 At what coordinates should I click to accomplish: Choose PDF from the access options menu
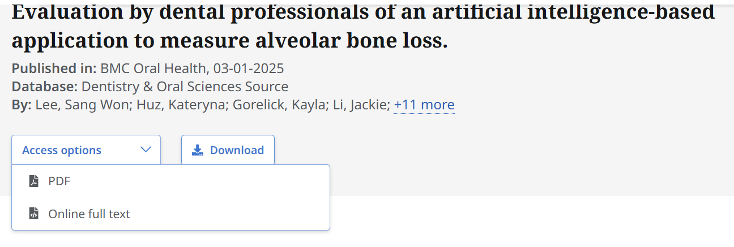tap(59, 181)
